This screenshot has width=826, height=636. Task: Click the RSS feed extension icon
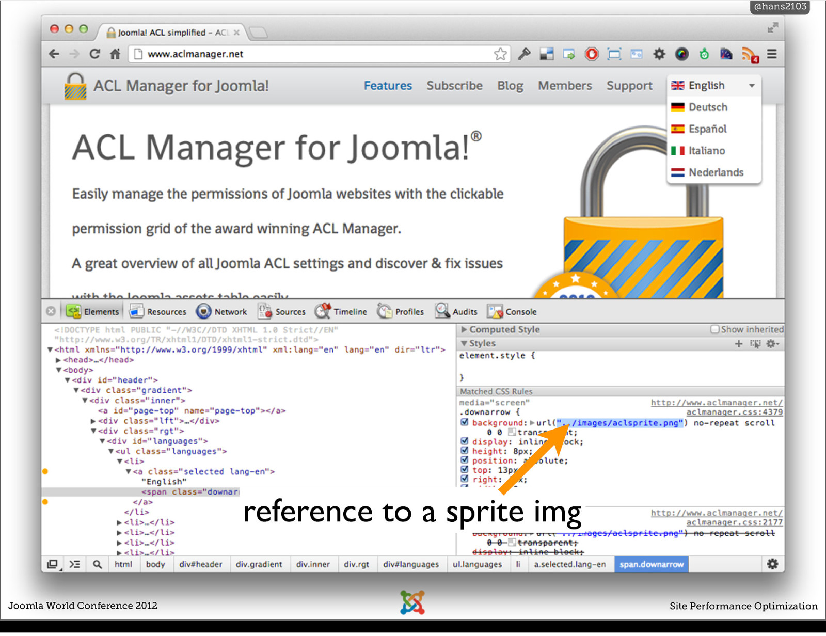pos(750,54)
